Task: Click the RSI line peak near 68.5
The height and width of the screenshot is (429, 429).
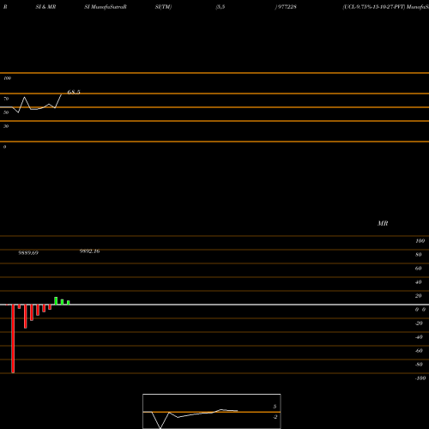Action: pyautogui.click(x=61, y=95)
